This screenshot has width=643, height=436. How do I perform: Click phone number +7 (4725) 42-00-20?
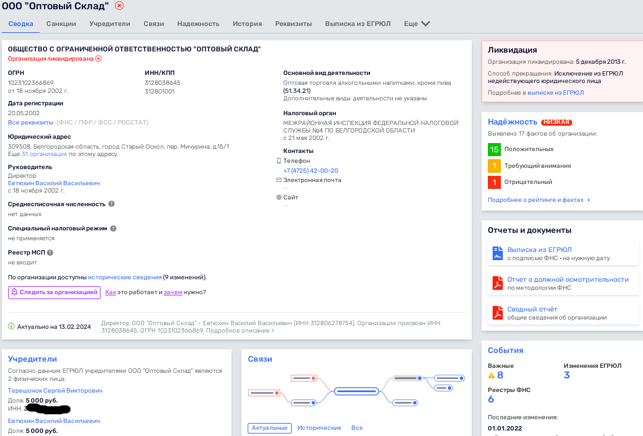[310, 170]
